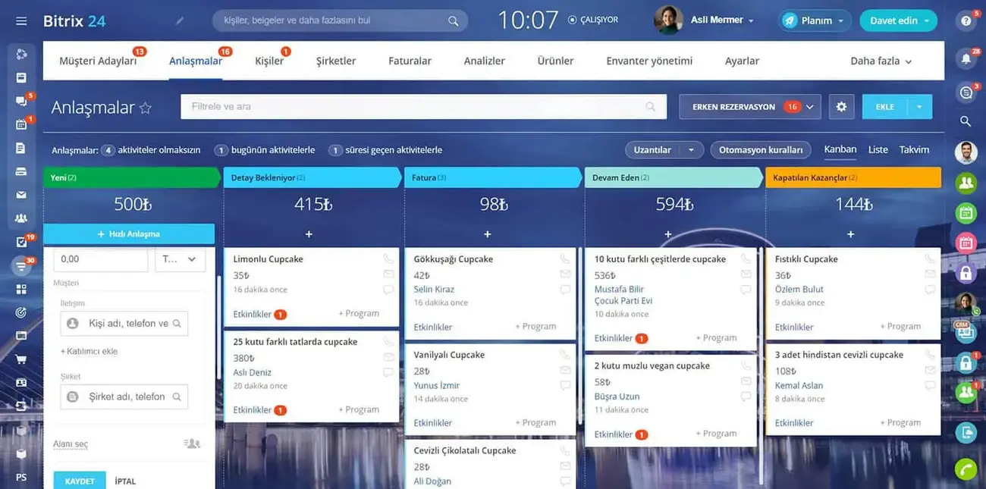
Task: Open the Müşteri Adayları tab
Action: tap(98, 61)
